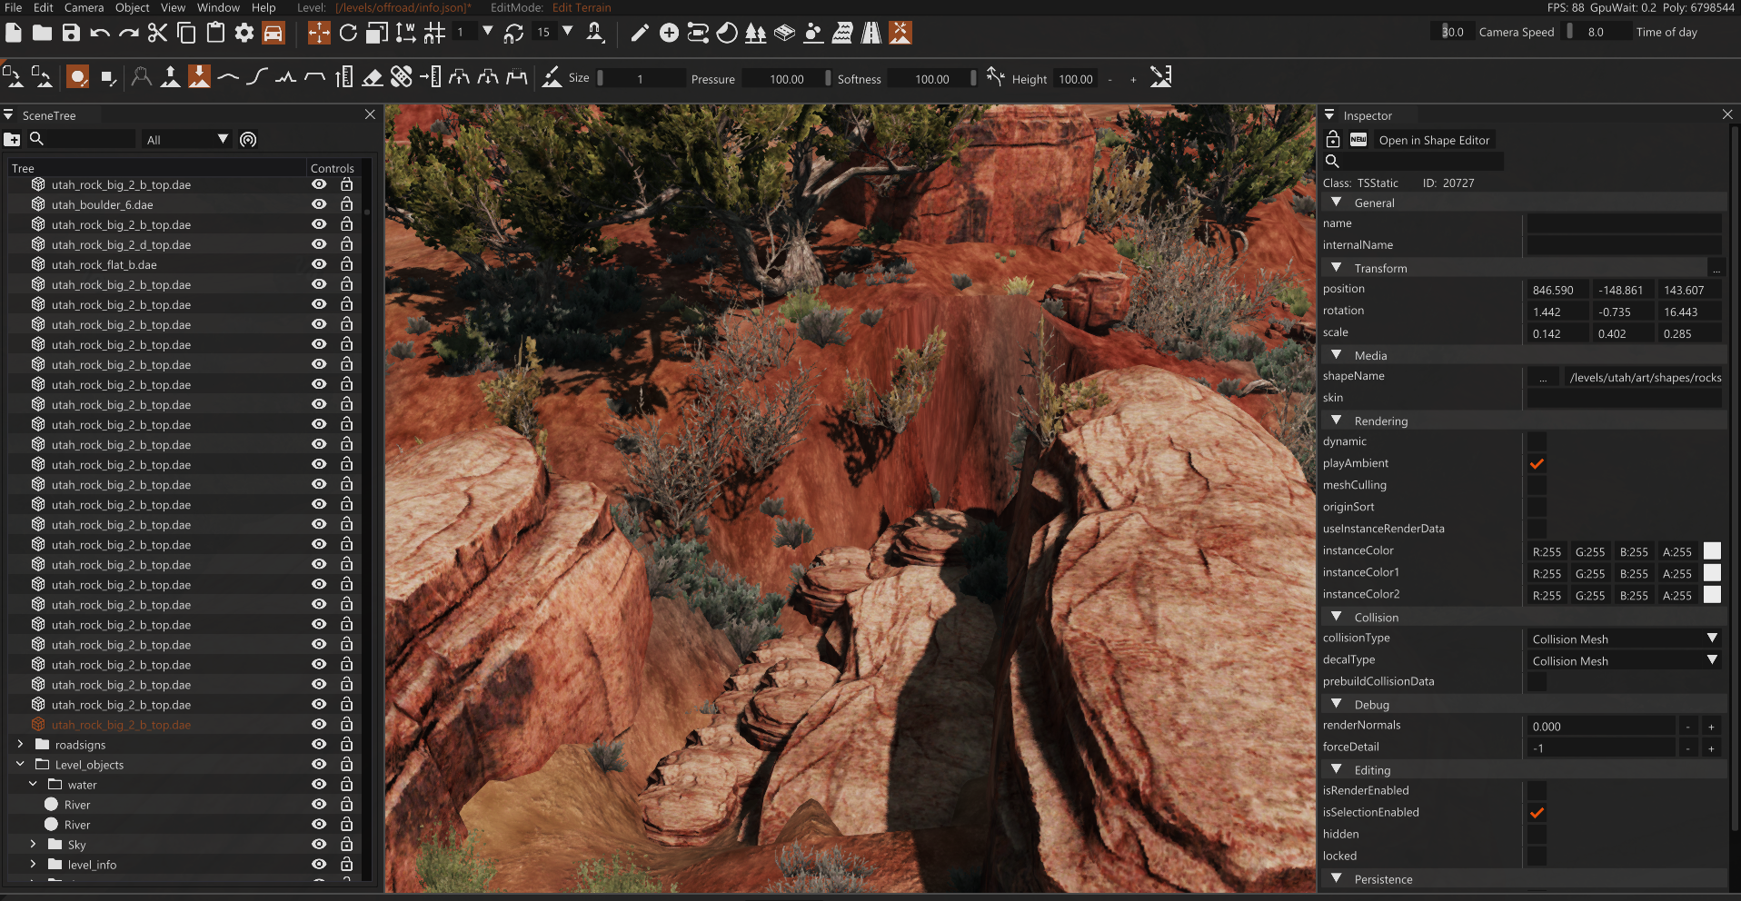This screenshot has height=901, width=1741.
Task: Open collisionType dropdown
Action: pyautogui.click(x=1625, y=639)
